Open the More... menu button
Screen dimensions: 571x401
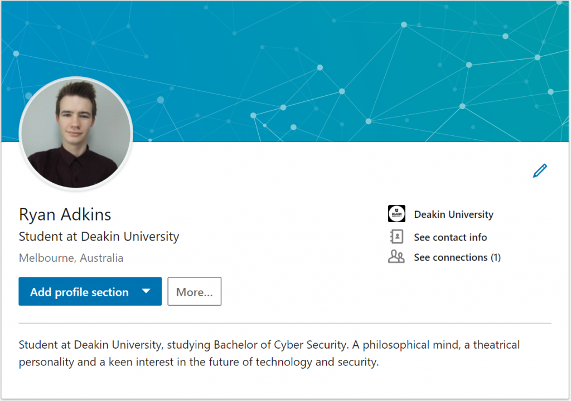(195, 291)
